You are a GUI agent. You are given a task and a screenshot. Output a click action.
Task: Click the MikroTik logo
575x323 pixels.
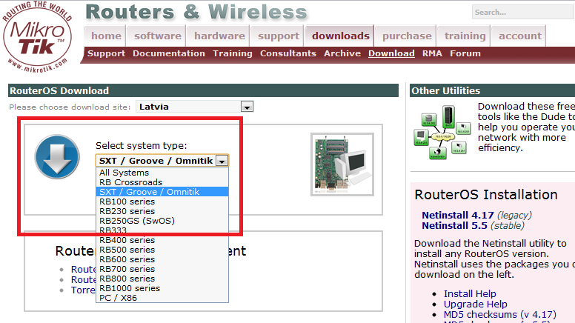[x=36, y=36]
